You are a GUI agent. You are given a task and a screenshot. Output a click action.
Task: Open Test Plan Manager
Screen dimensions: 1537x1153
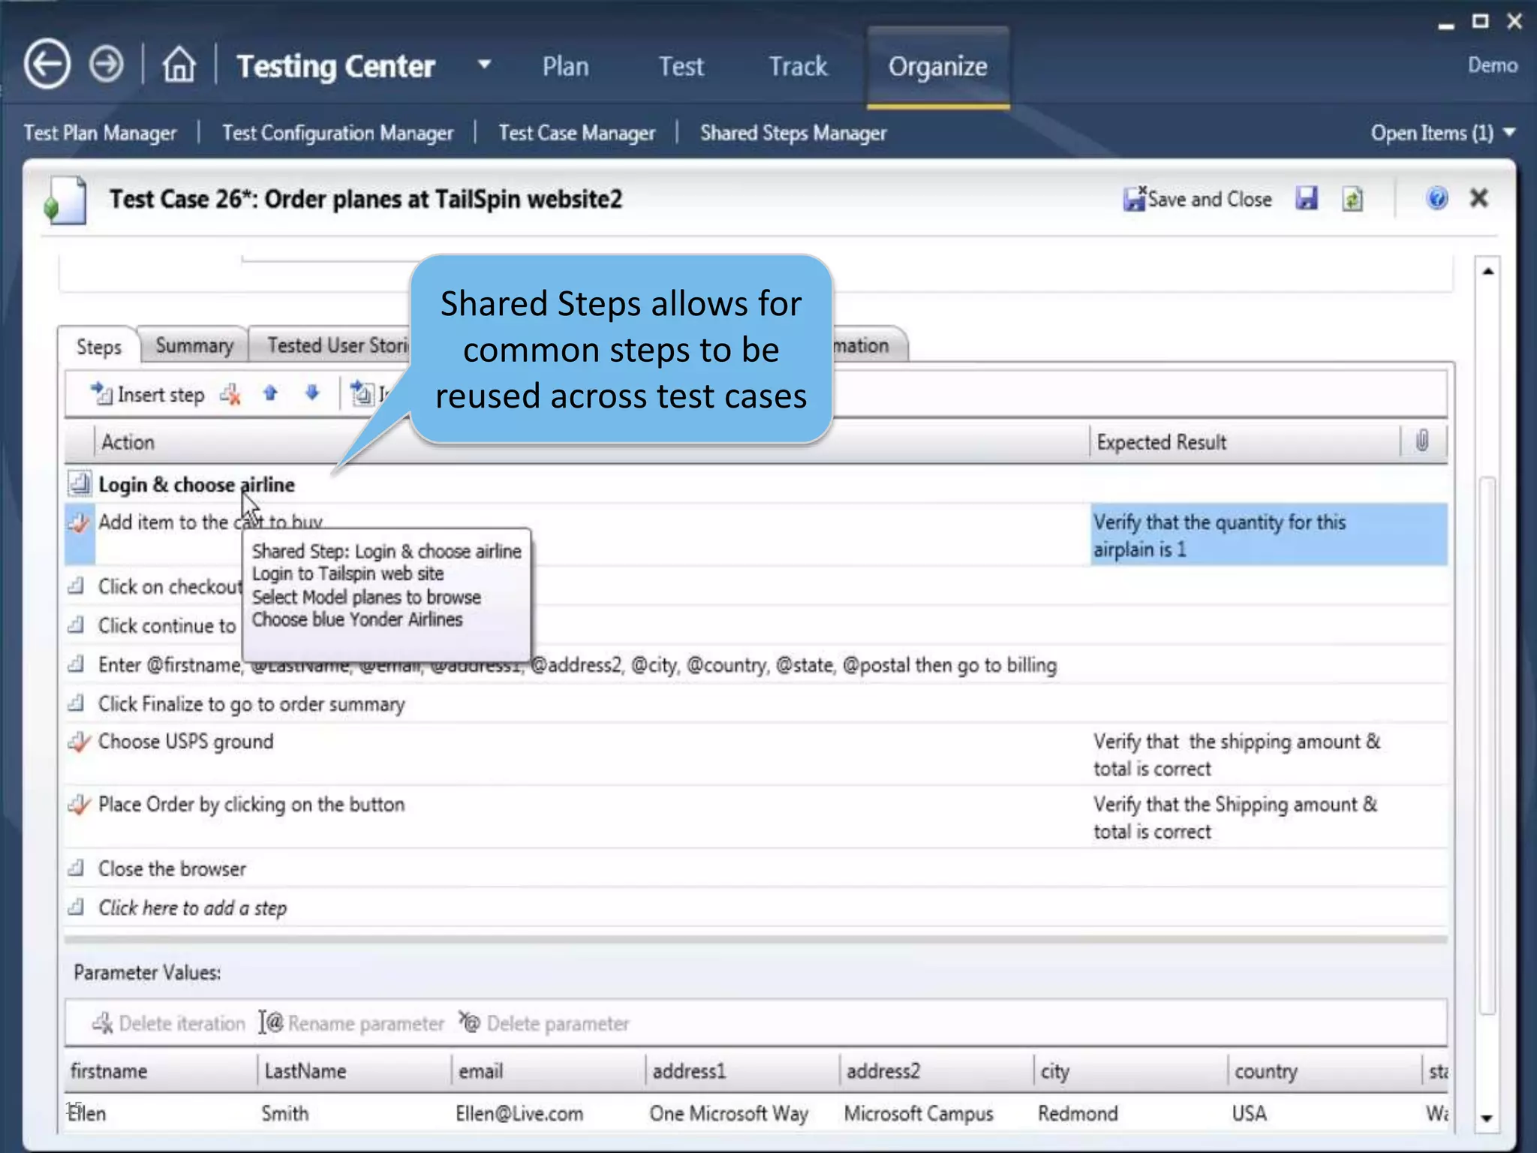pyautogui.click(x=100, y=133)
